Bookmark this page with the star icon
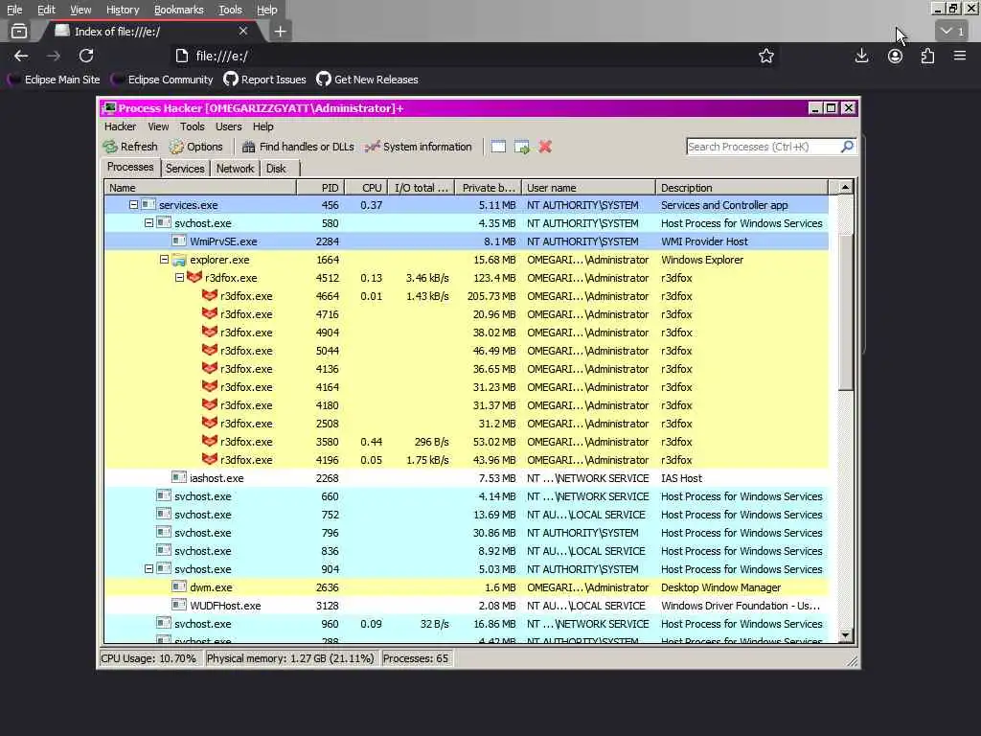 coord(765,56)
